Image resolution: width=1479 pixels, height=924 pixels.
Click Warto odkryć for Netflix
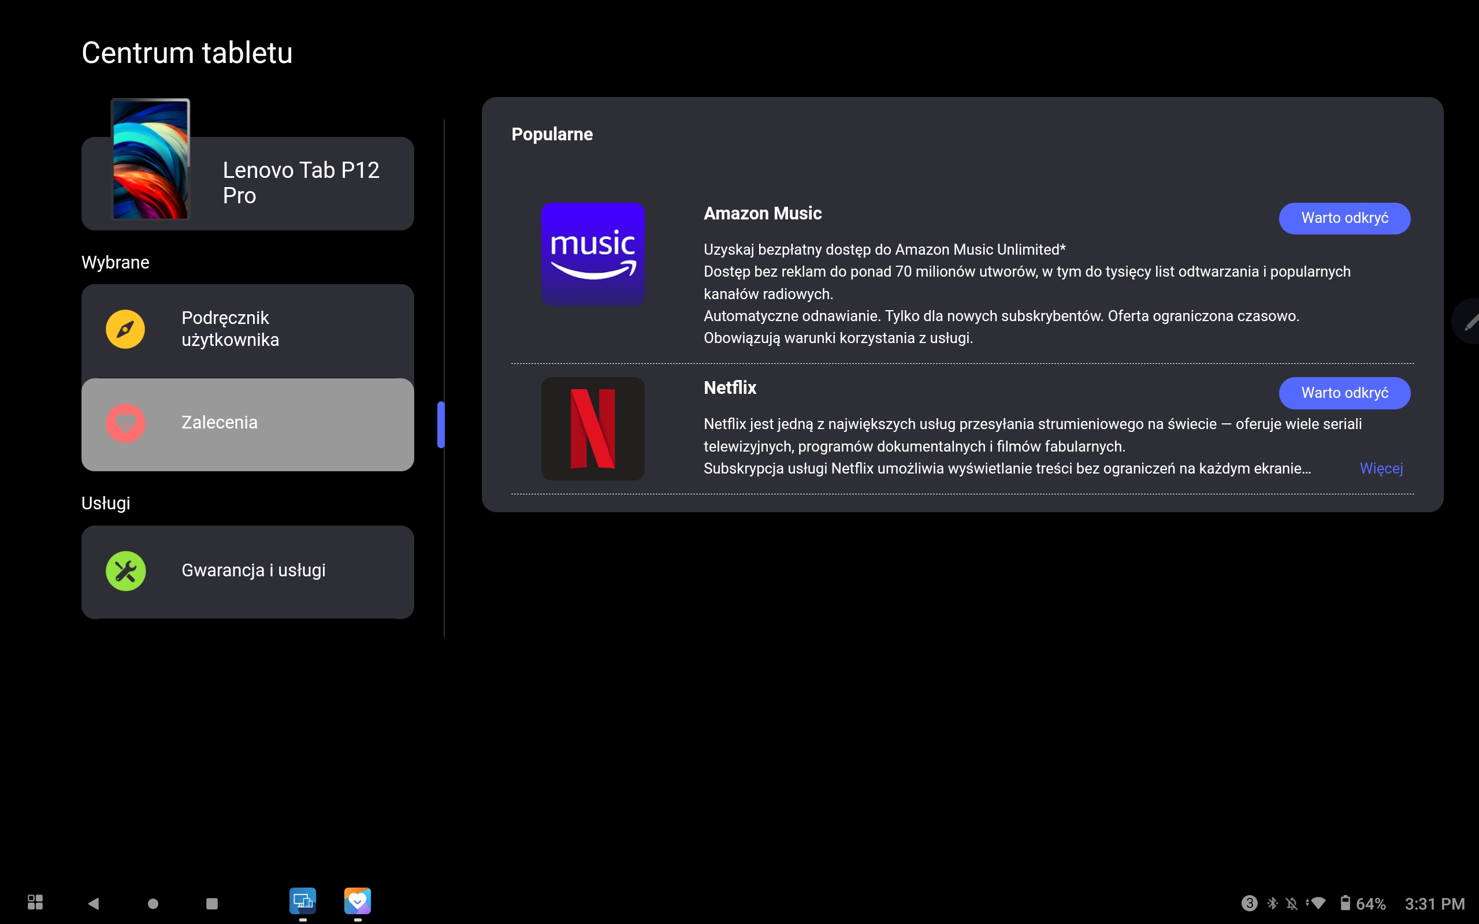point(1344,393)
